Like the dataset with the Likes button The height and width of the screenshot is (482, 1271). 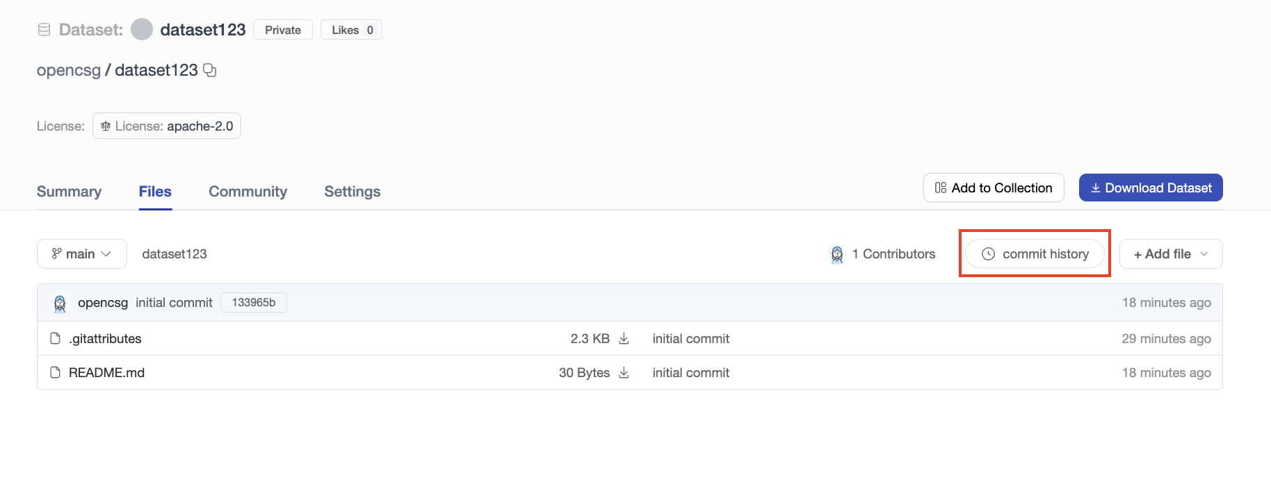point(350,30)
